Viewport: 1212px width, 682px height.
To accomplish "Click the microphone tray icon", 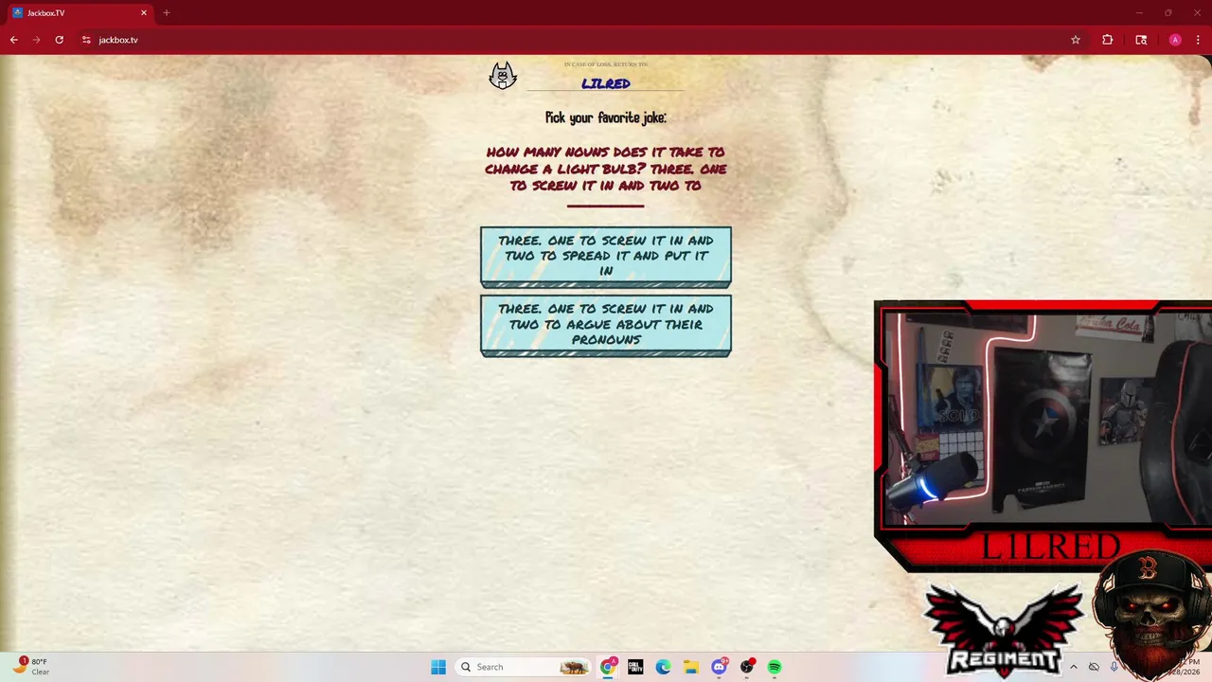I will click(x=1114, y=667).
